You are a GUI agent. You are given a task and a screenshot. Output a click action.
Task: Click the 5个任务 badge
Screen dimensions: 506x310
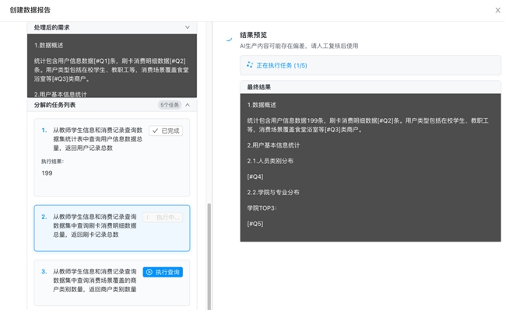(170, 105)
